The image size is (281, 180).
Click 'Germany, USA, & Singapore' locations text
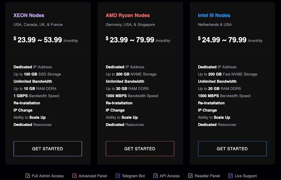coord(130,25)
